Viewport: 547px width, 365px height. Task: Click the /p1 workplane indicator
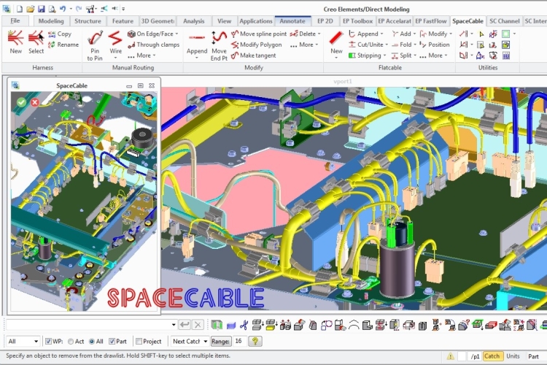point(475,356)
